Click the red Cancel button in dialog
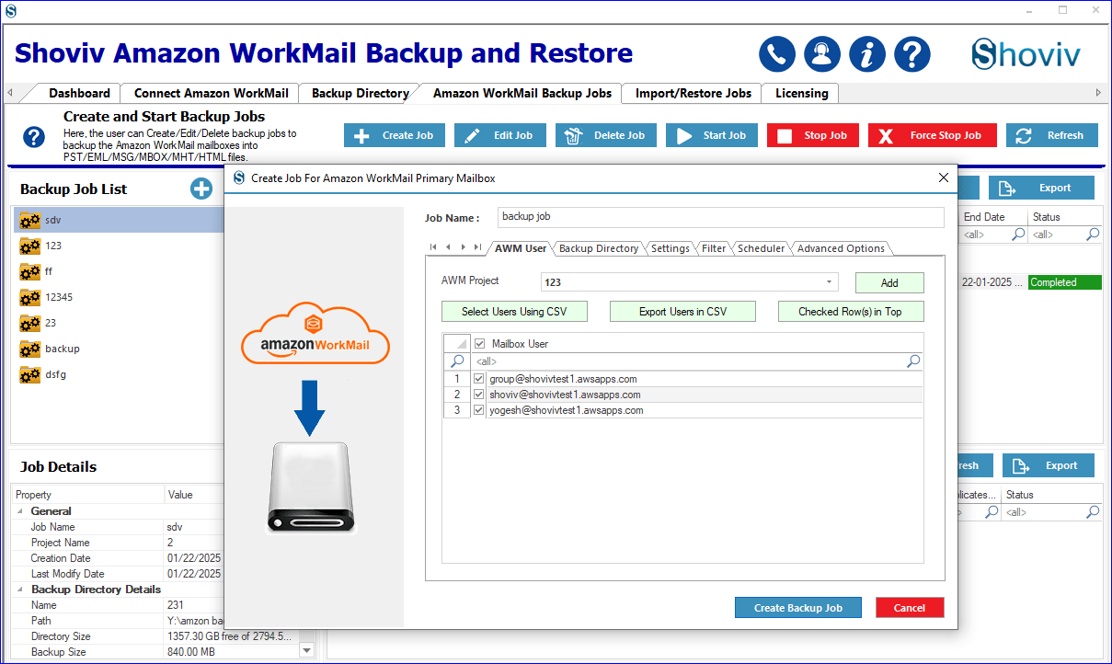1112x664 pixels. click(910, 608)
